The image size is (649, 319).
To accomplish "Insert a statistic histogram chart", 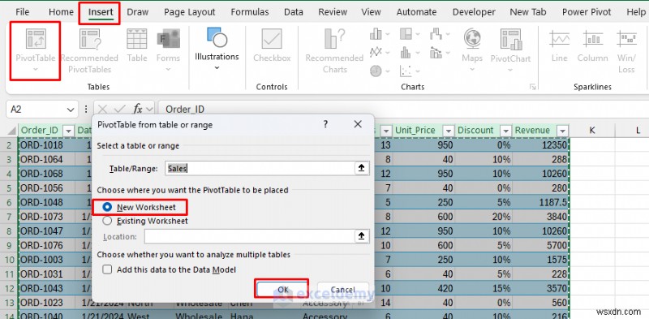I will point(406,52).
